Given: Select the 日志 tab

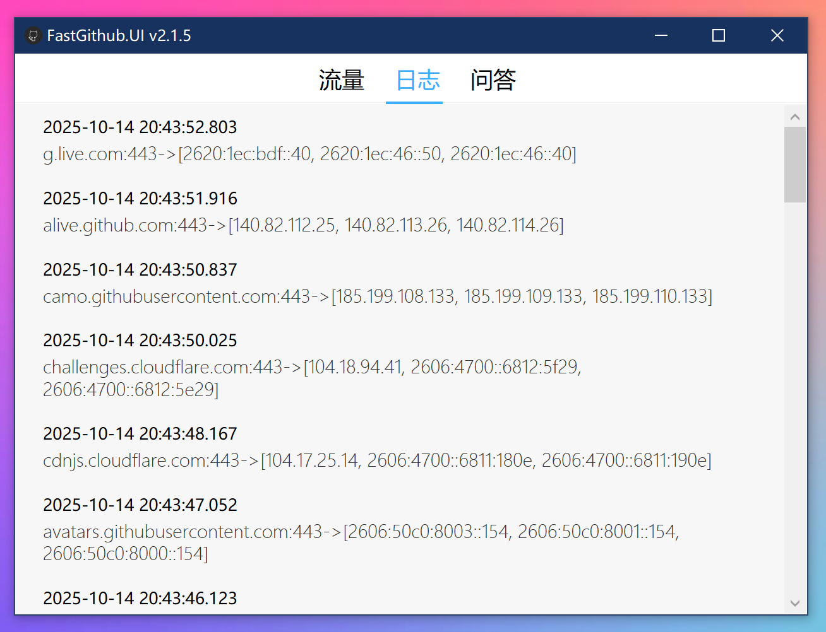Looking at the screenshot, I should 417,81.
